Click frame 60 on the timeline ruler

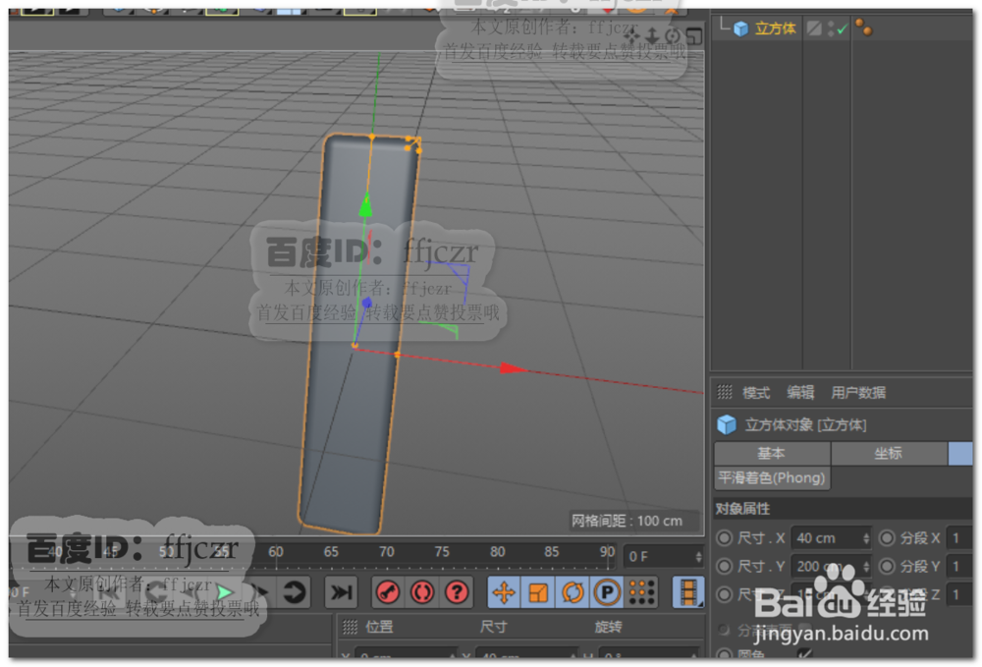(x=276, y=552)
